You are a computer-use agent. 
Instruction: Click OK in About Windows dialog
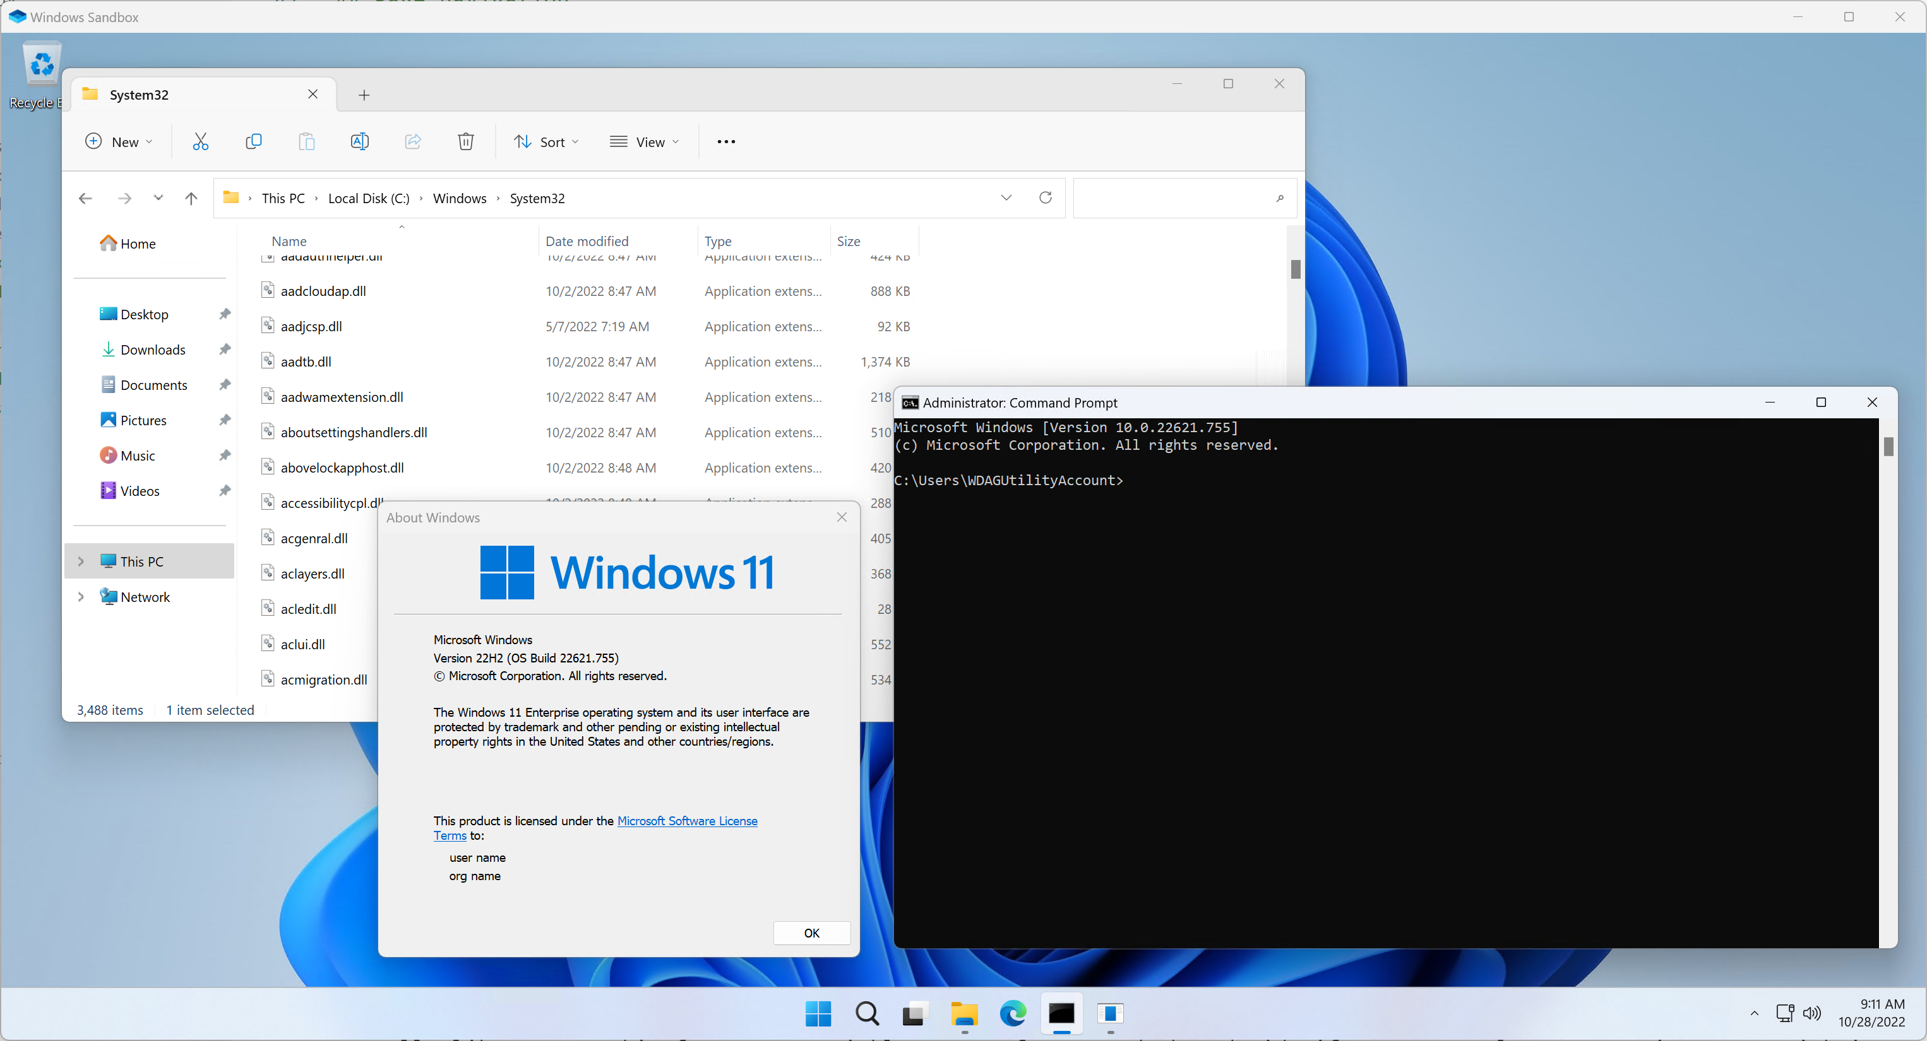click(811, 932)
